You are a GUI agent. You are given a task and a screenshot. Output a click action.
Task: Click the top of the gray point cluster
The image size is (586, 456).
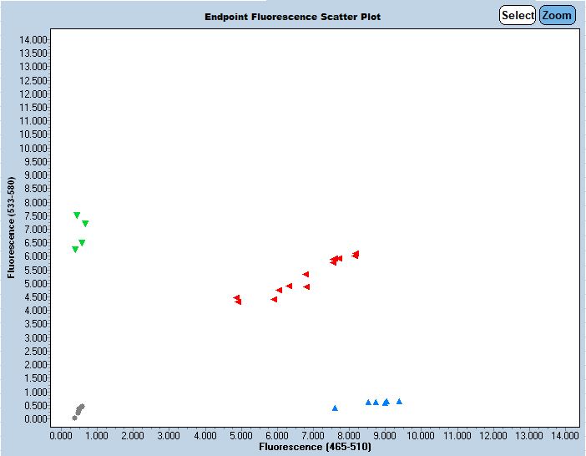(x=81, y=407)
